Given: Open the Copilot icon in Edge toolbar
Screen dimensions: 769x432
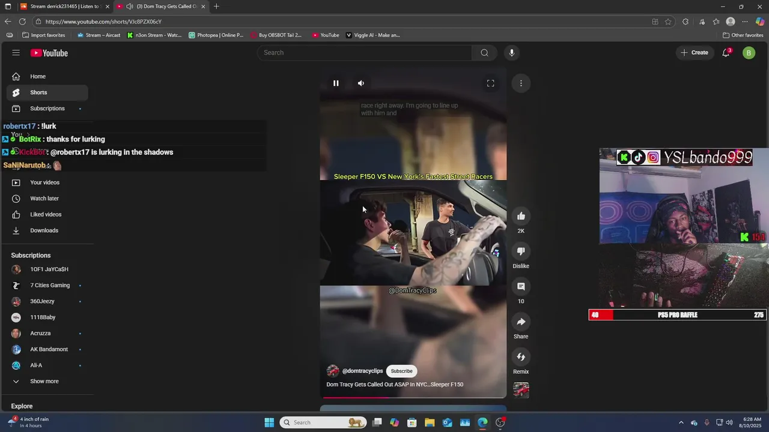Looking at the screenshot, I should (760, 22).
